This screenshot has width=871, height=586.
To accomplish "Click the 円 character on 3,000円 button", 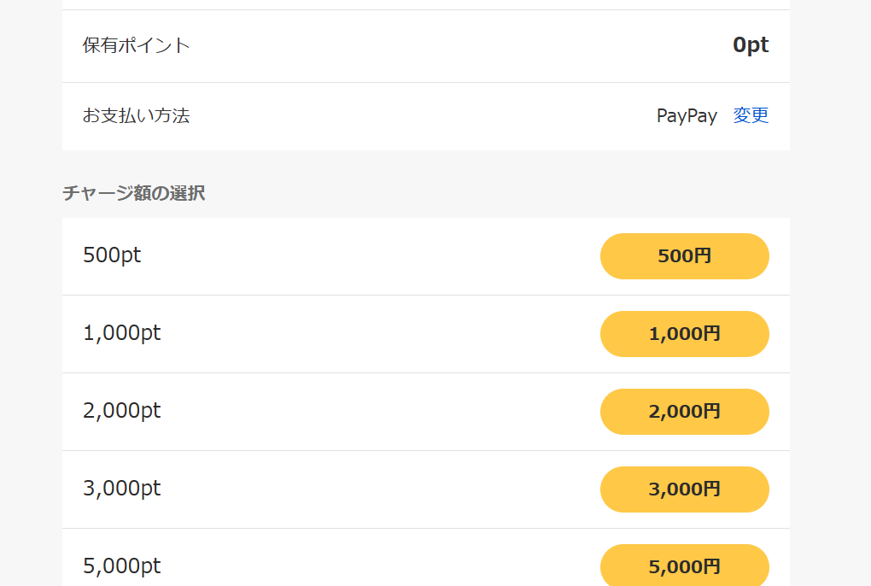I will click(x=711, y=489).
